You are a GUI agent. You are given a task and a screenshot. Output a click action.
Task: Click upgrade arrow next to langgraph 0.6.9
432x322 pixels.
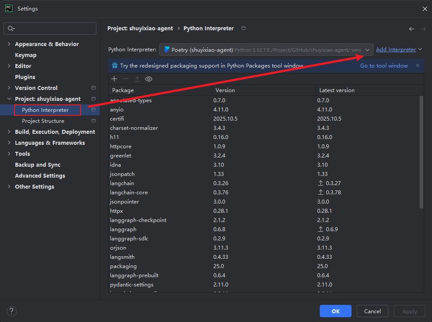(321, 229)
